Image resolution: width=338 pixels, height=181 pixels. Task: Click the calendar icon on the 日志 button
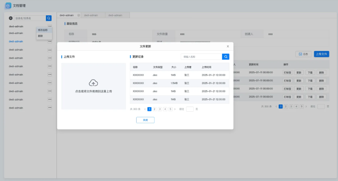[301, 54]
